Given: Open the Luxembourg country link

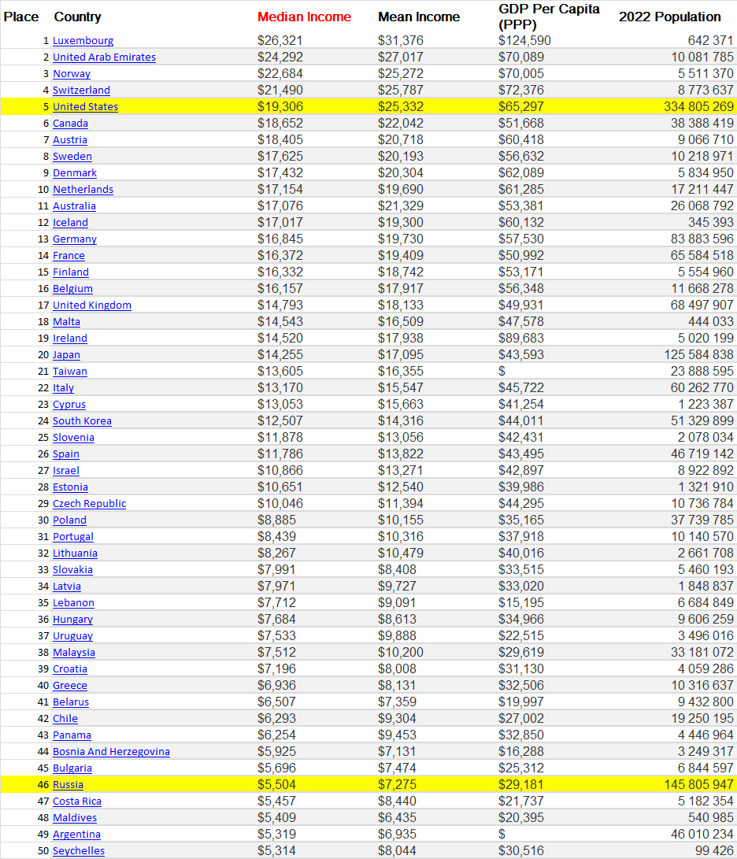Looking at the screenshot, I should (x=83, y=41).
